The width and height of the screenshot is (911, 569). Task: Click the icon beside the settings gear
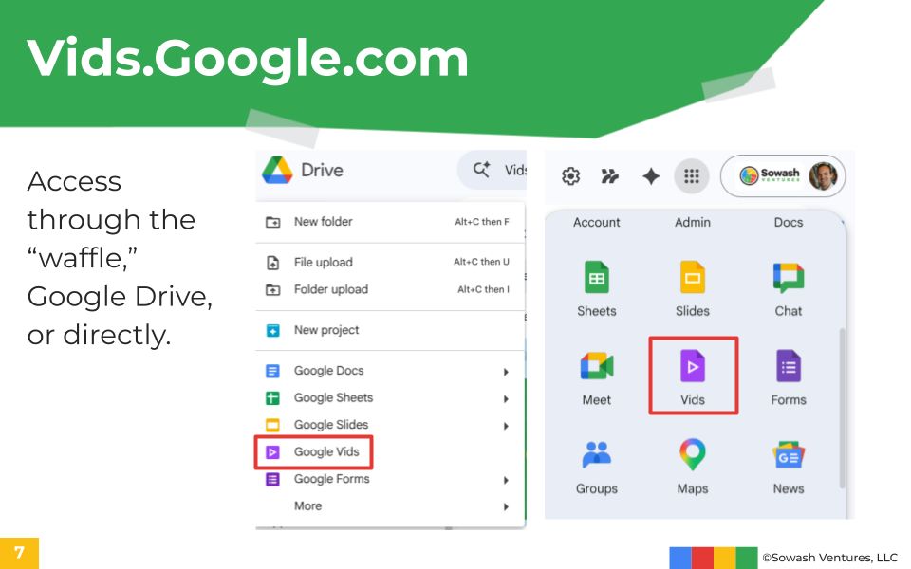click(x=609, y=176)
